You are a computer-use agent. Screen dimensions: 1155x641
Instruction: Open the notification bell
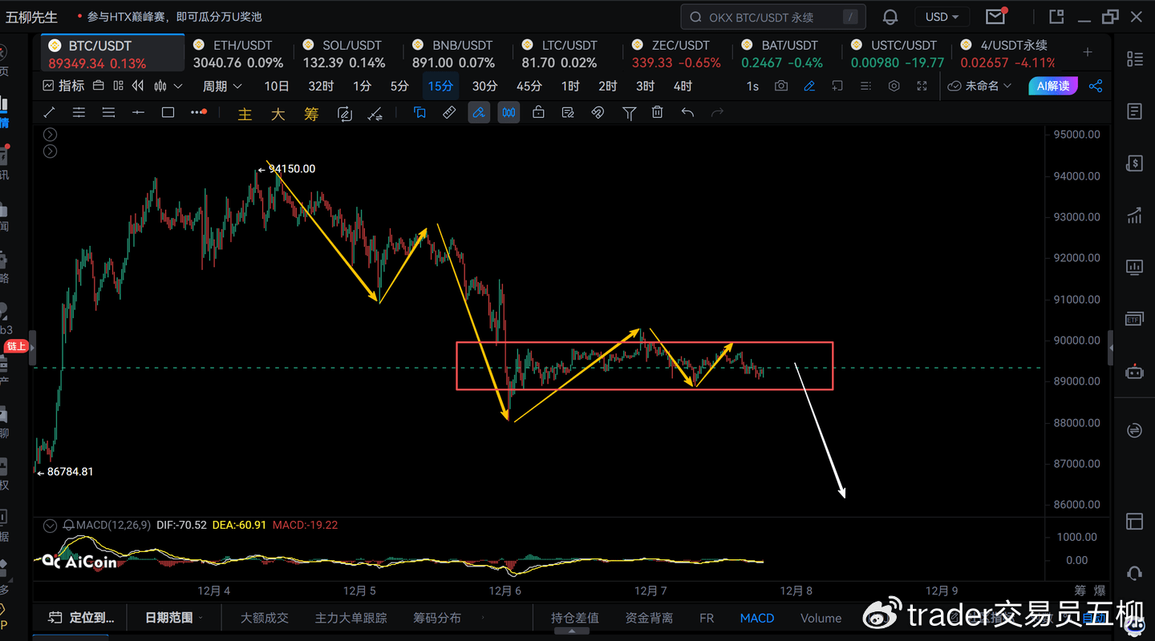[x=890, y=17]
